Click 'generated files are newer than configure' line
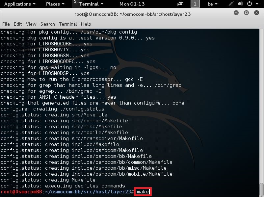Viewport: 264px width, 197px height. click(x=92, y=103)
